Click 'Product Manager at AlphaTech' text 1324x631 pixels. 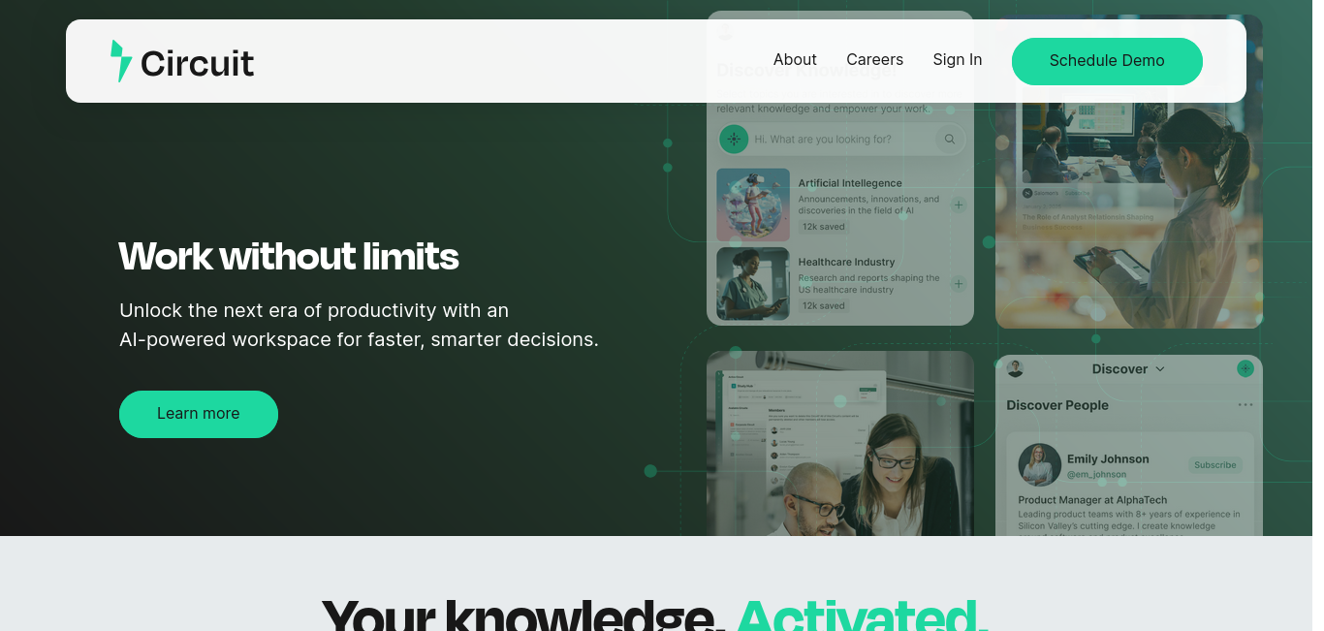pos(1092,500)
